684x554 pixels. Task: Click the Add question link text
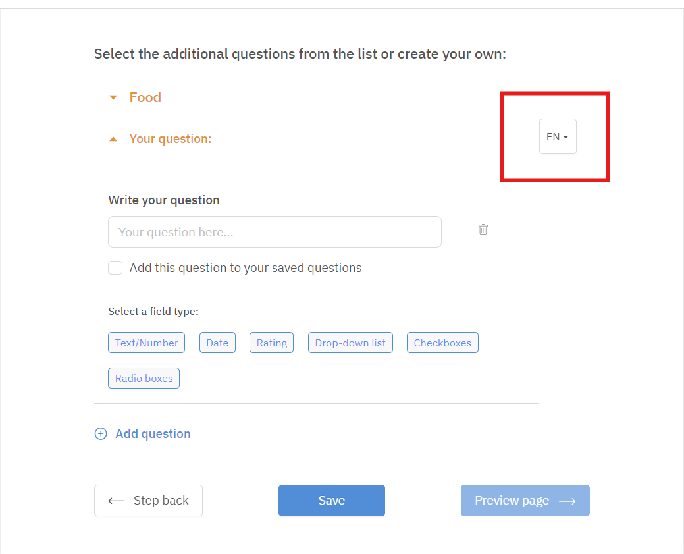point(153,433)
